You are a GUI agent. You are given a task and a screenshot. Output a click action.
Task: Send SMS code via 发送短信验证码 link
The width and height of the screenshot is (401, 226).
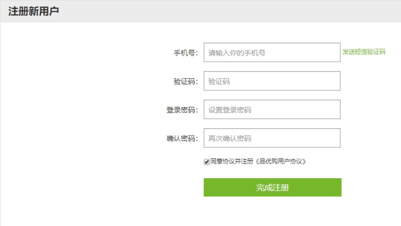pos(364,52)
